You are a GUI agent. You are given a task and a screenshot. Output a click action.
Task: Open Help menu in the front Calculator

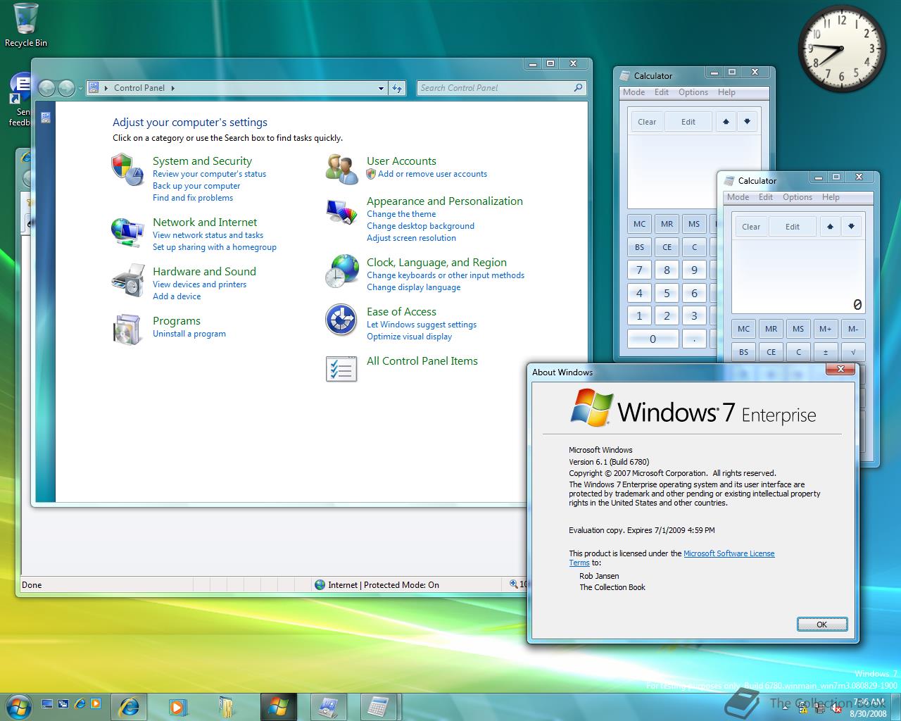tap(831, 197)
